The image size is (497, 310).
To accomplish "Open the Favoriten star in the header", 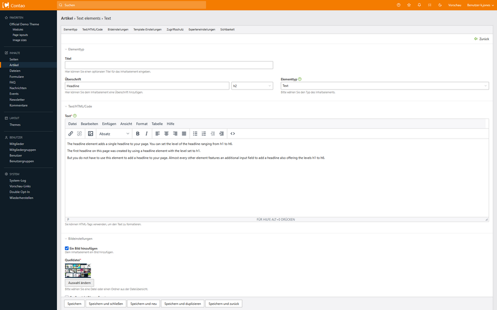I will [x=409, y=5].
